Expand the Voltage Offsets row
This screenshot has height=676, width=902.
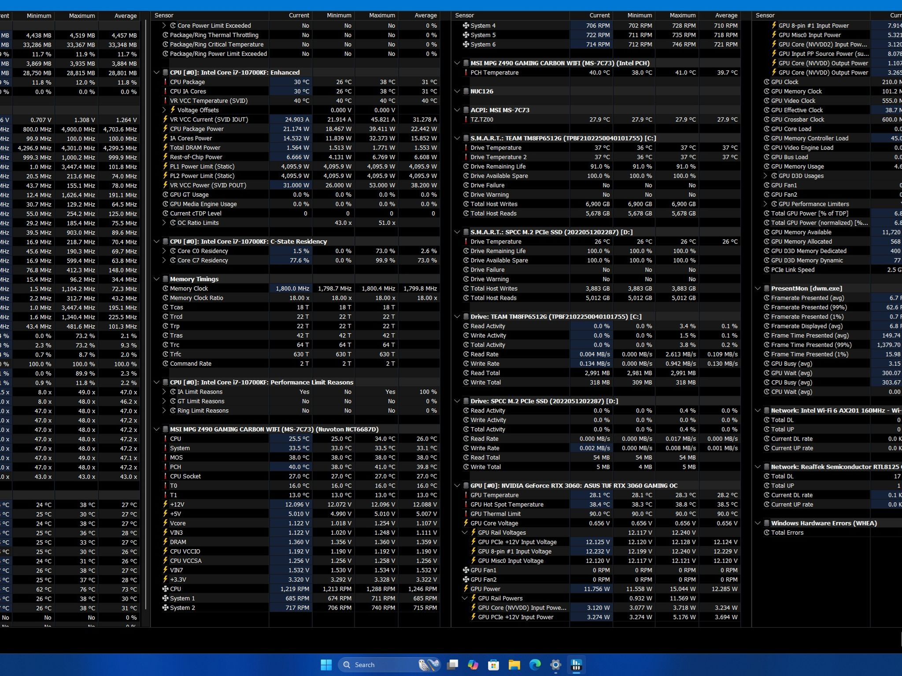[x=164, y=110]
